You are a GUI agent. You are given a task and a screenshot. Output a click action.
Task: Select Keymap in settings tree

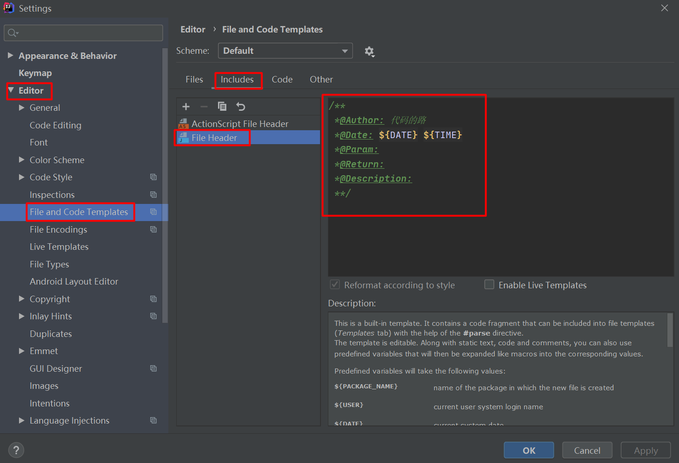[35, 73]
